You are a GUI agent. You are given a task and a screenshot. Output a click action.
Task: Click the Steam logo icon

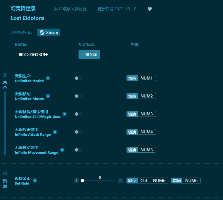[42, 32]
